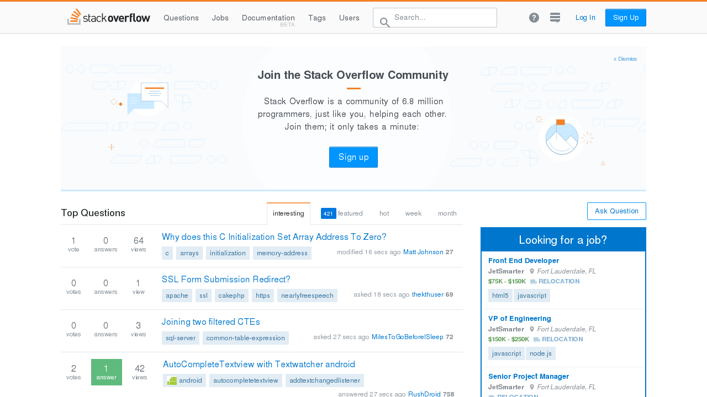707x397 pixels.
Task: Open Questions in the top navigation
Action: [181, 18]
